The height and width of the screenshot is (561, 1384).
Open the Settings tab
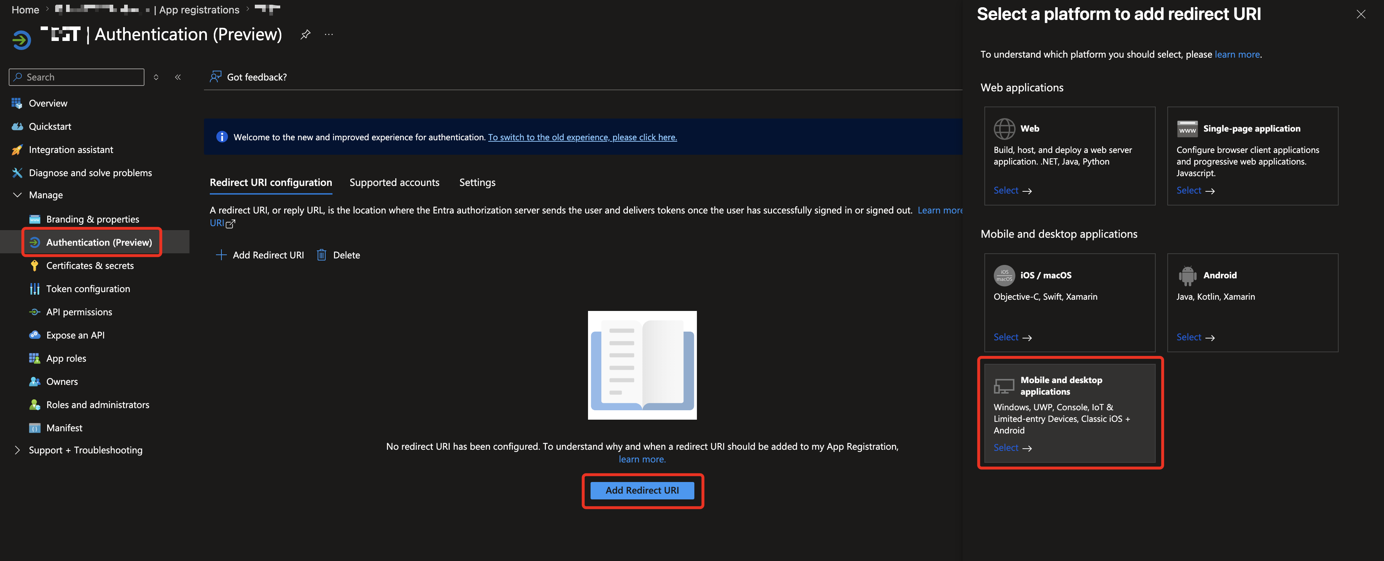pyautogui.click(x=477, y=182)
